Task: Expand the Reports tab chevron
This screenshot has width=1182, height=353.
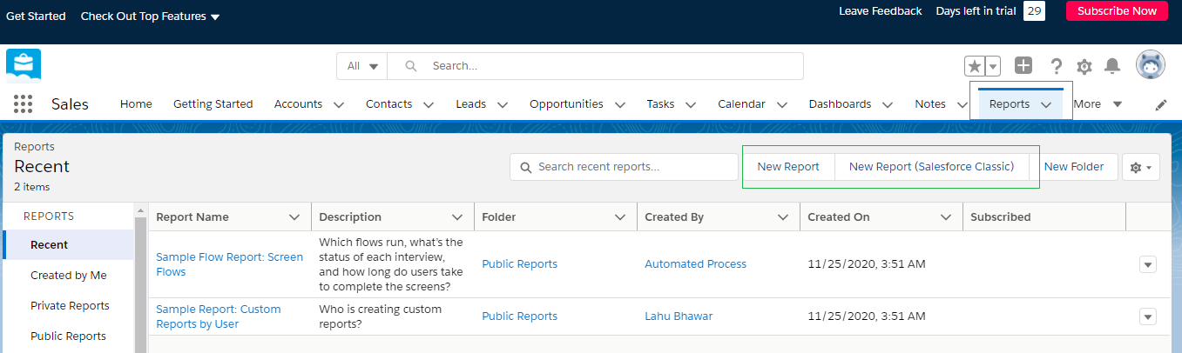Action: point(1046,104)
